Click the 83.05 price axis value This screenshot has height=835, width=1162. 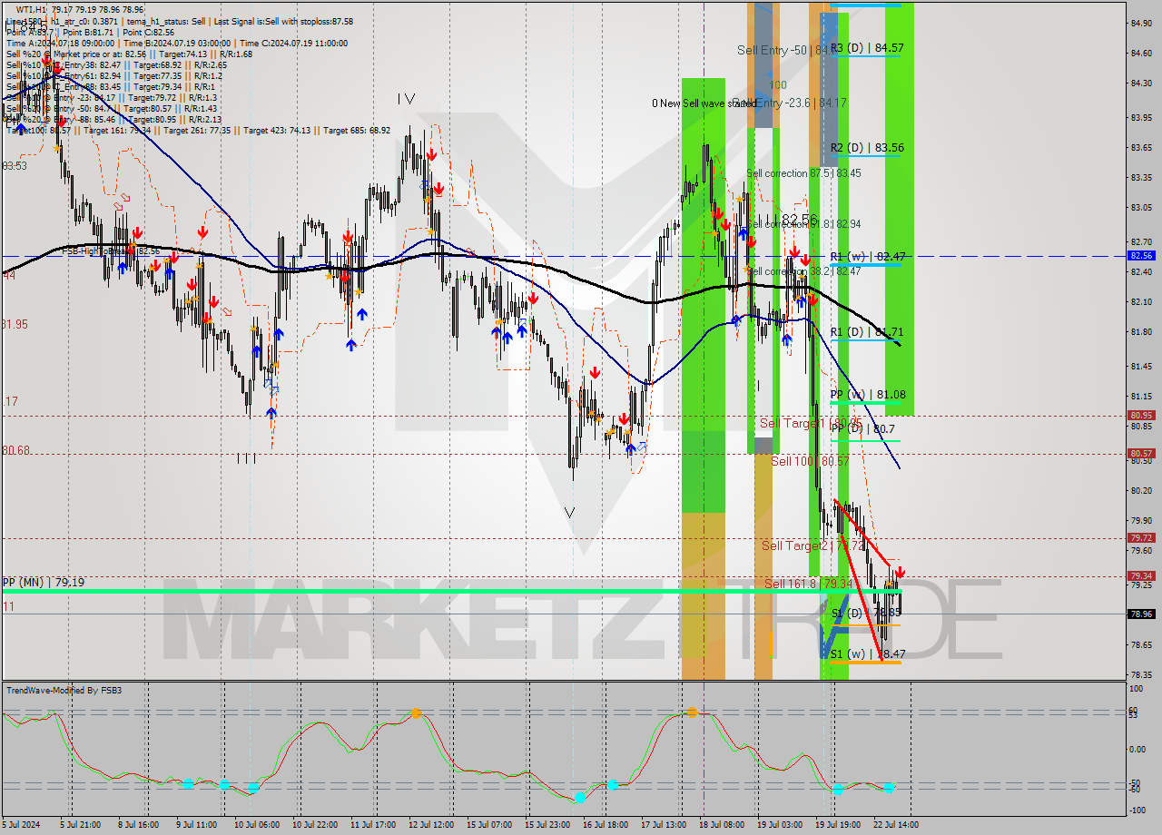1141,208
